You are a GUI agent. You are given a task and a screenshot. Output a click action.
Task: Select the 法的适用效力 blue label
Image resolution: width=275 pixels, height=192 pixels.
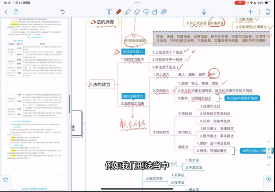click(x=133, y=96)
